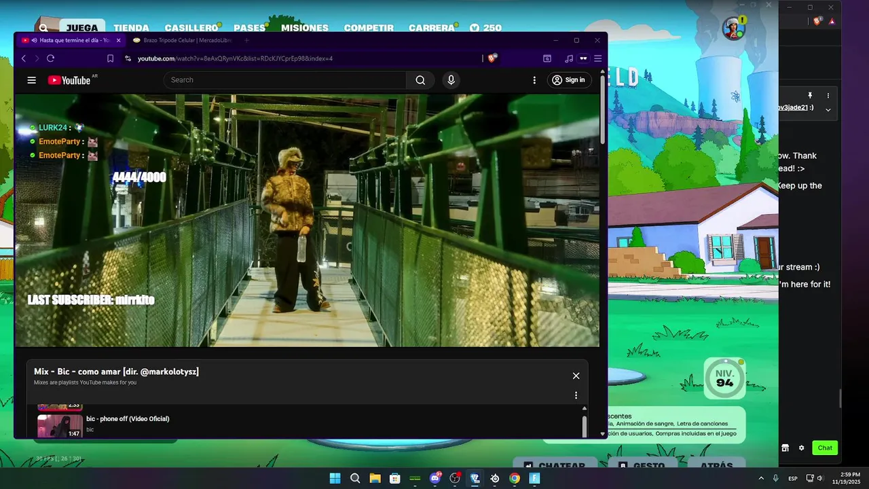Viewport: 869px width, 489px height.
Task: Bookmark this page in Brave
Action: [x=110, y=58]
